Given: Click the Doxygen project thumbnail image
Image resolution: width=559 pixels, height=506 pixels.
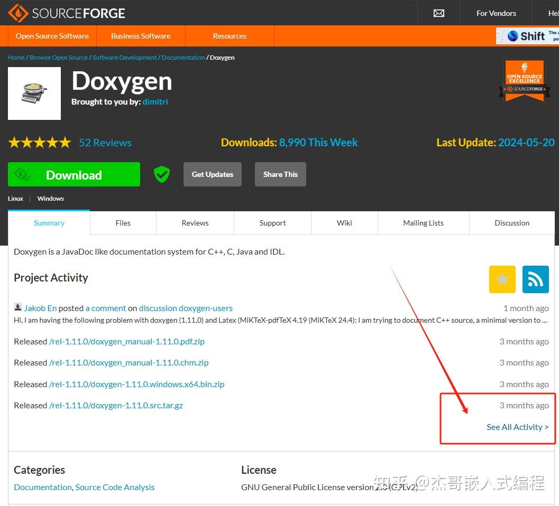Looking at the screenshot, I should 34,93.
